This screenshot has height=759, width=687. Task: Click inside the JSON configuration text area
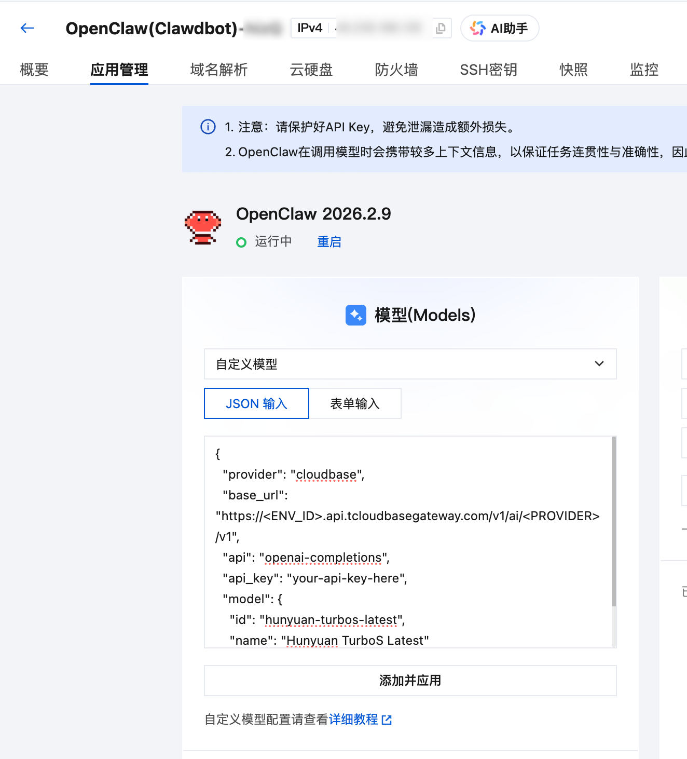(408, 542)
